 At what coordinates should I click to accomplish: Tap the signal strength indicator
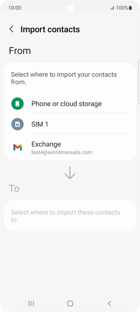112,8
